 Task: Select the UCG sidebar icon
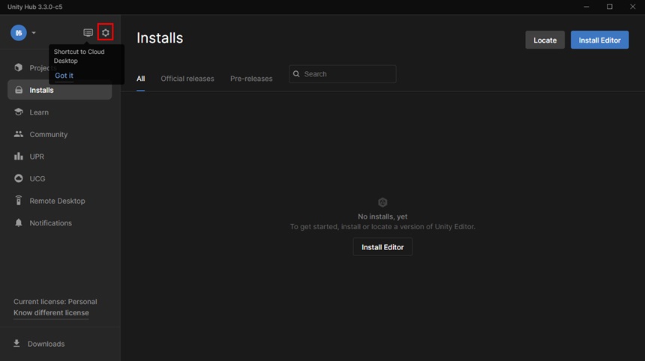19,178
